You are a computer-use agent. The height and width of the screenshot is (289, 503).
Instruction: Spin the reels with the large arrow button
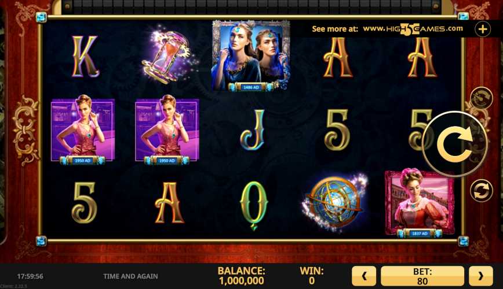[454, 144]
